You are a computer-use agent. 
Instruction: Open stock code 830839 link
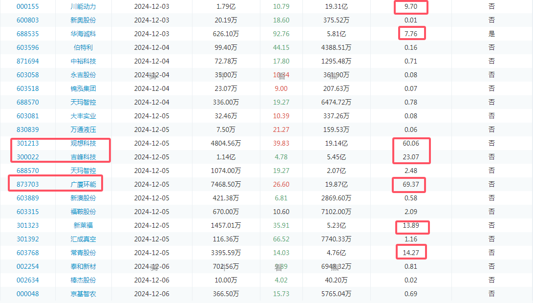[x=27, y=130]
